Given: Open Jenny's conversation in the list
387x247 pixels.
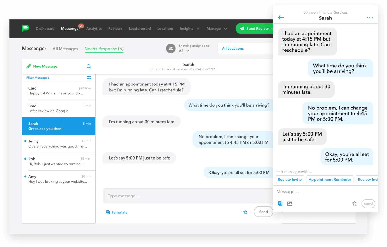Looking at the screenshot, I should pyautogui.click(x=59, y=144).
